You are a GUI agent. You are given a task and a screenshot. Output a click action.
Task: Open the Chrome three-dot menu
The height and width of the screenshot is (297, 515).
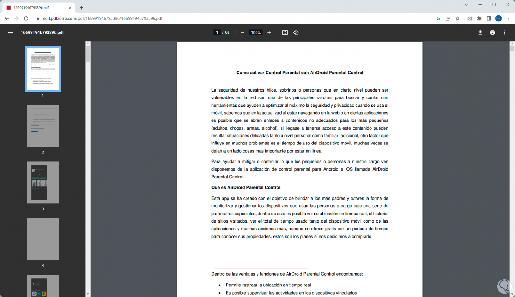click(x=508, y=18)
